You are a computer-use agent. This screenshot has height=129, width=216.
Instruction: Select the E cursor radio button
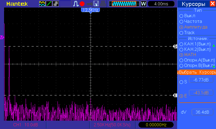pos(181,96)
